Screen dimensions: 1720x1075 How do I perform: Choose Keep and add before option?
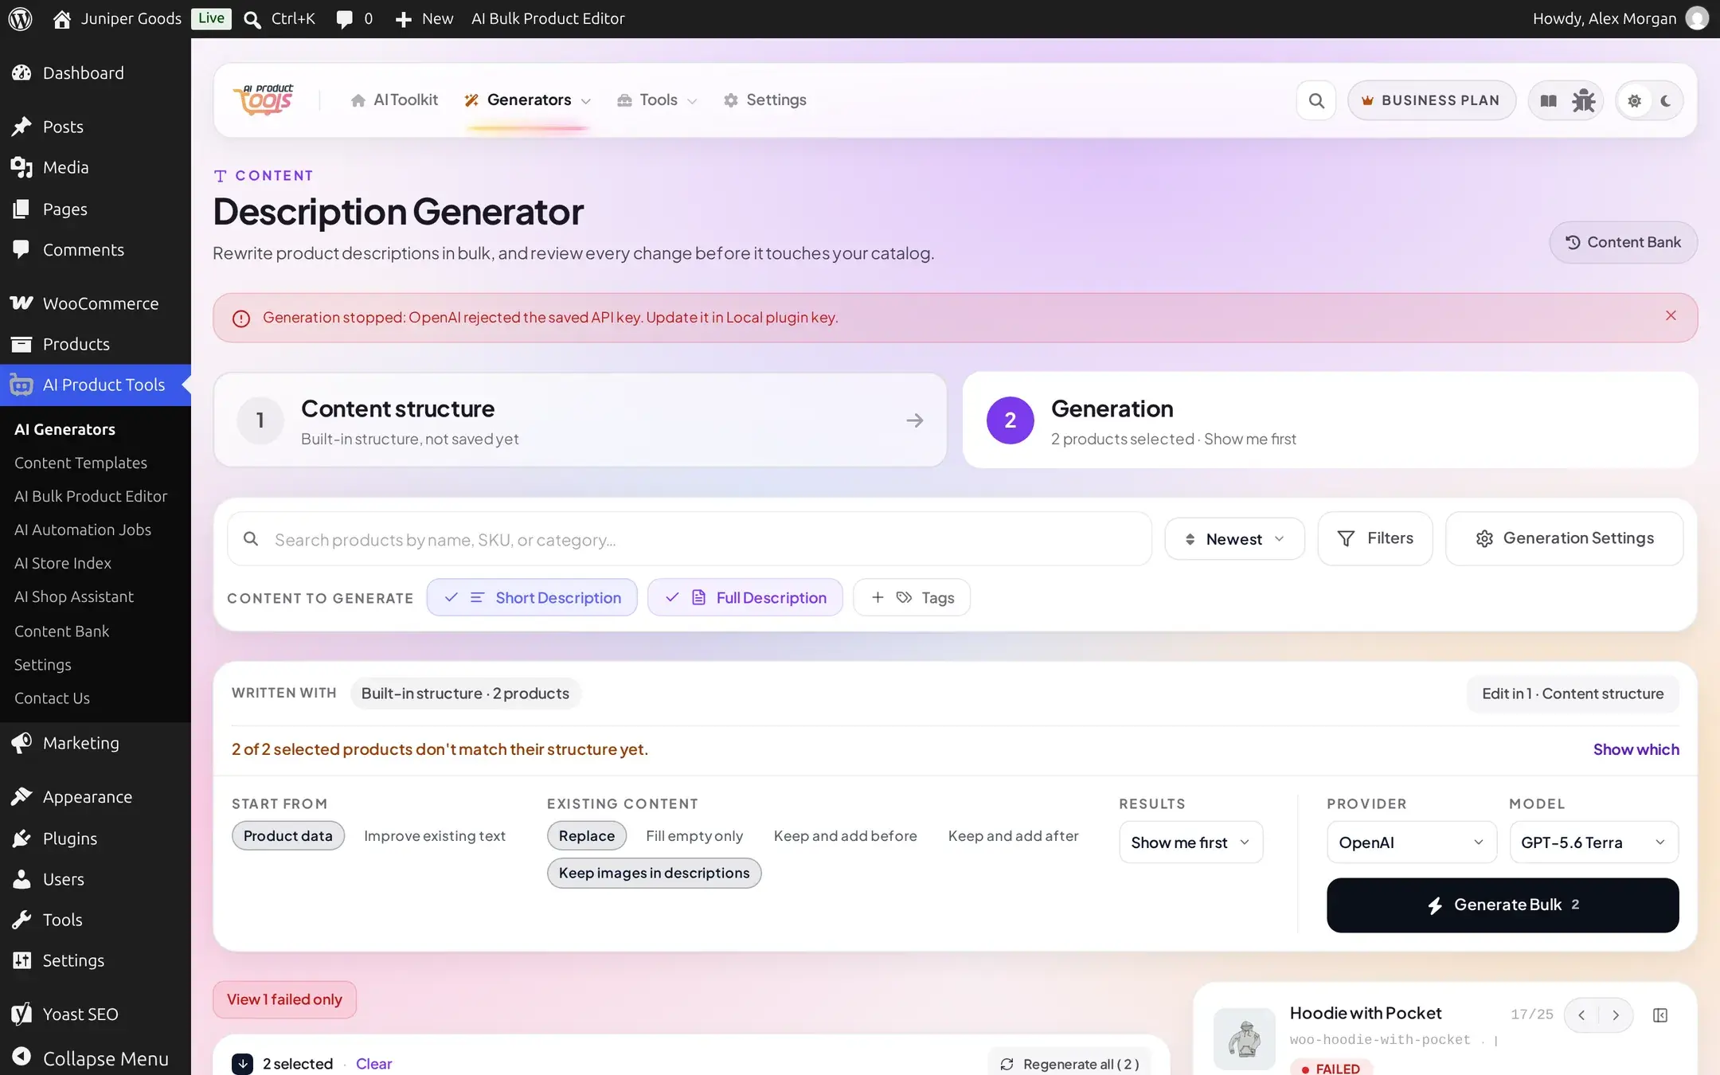tap(845, 835)
